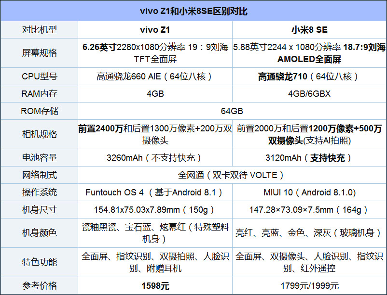Click the '3260mAh（不支持快充）' battery cell
The width and height of the screenshot is (387, 295).
coord(155,158)
